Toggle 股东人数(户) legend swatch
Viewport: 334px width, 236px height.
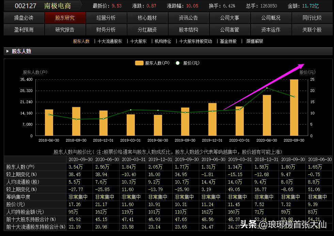click(x=139, y=63)
